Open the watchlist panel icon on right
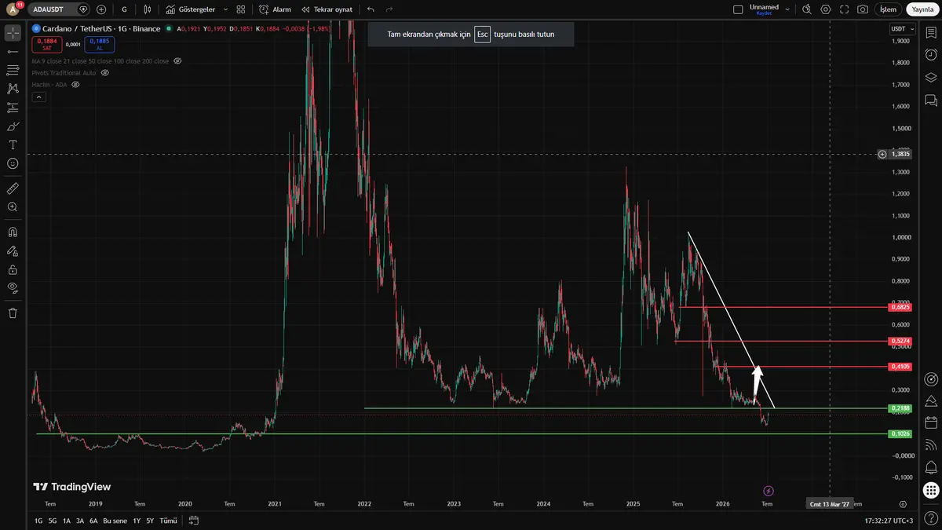 click(x=931, y=34)
